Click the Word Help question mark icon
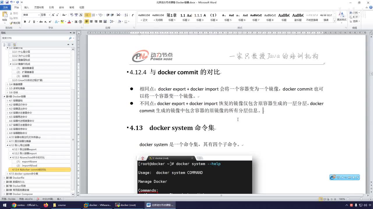The width and height of the screenshot is (373, 209). 370,7
